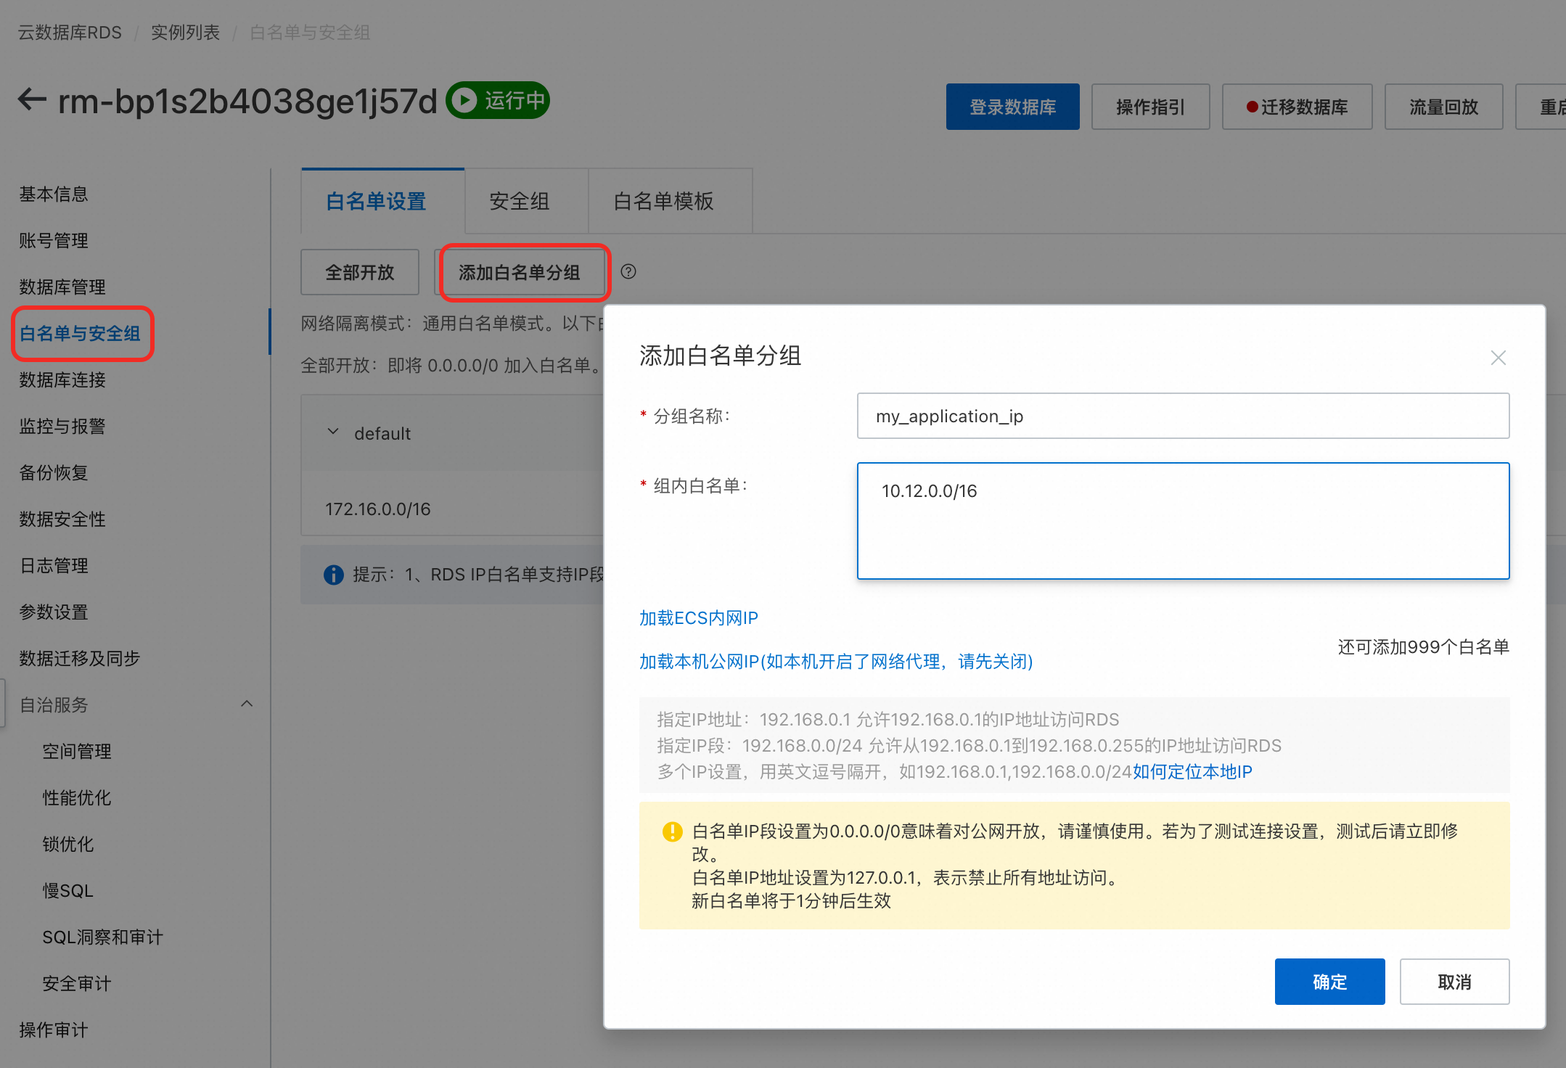Click the 登录数据库 button

tap(1012, 107)
